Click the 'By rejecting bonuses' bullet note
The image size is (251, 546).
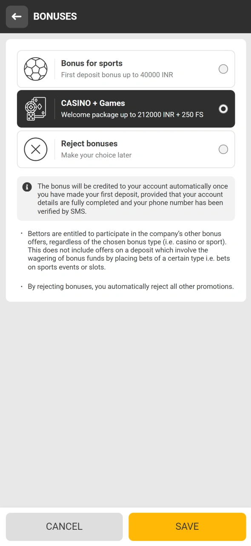(x=131, y=287)
